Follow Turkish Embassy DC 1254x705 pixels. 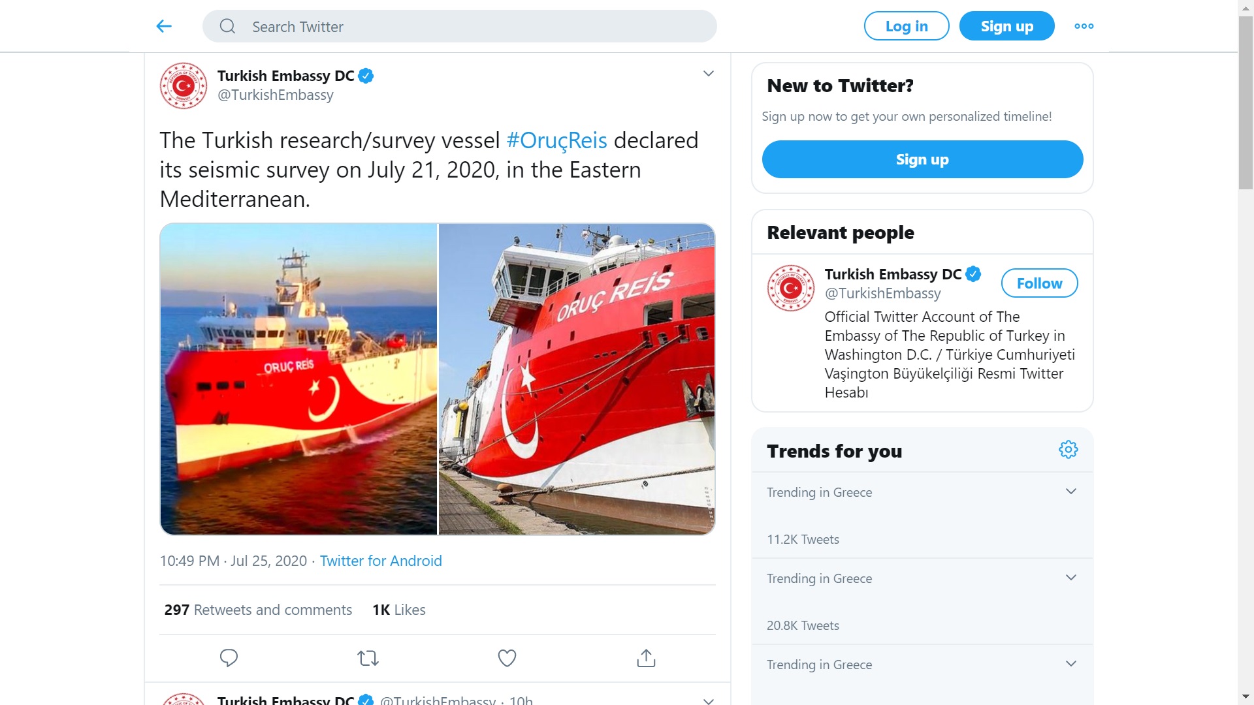1040,283
